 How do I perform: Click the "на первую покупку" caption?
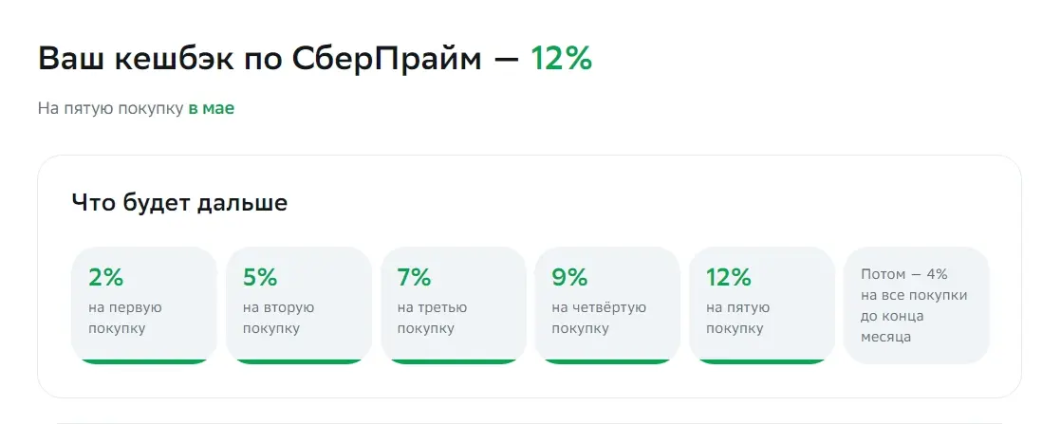point(125,318)
